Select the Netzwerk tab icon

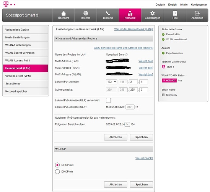point(130,15)
